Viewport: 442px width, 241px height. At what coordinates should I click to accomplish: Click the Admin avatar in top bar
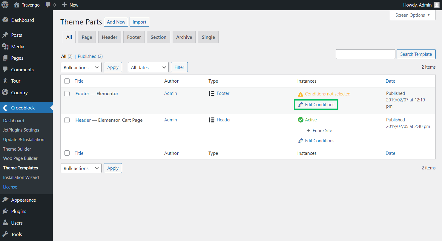pos(436,5)
